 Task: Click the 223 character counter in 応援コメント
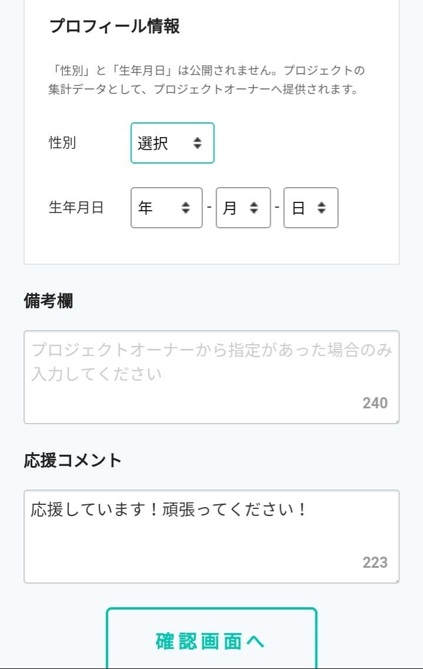[x=375, y=563]
